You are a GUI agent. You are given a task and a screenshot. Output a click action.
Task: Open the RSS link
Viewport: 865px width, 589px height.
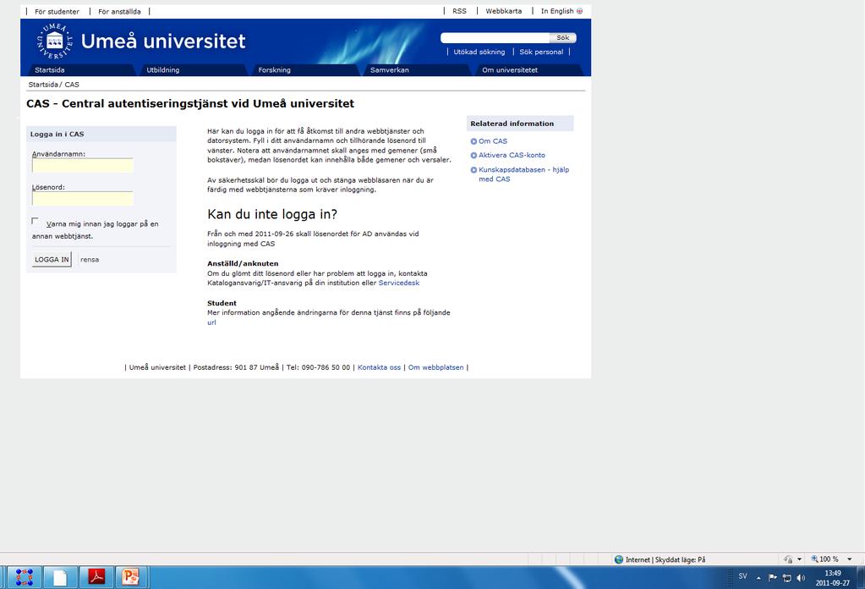pos(459,11)
